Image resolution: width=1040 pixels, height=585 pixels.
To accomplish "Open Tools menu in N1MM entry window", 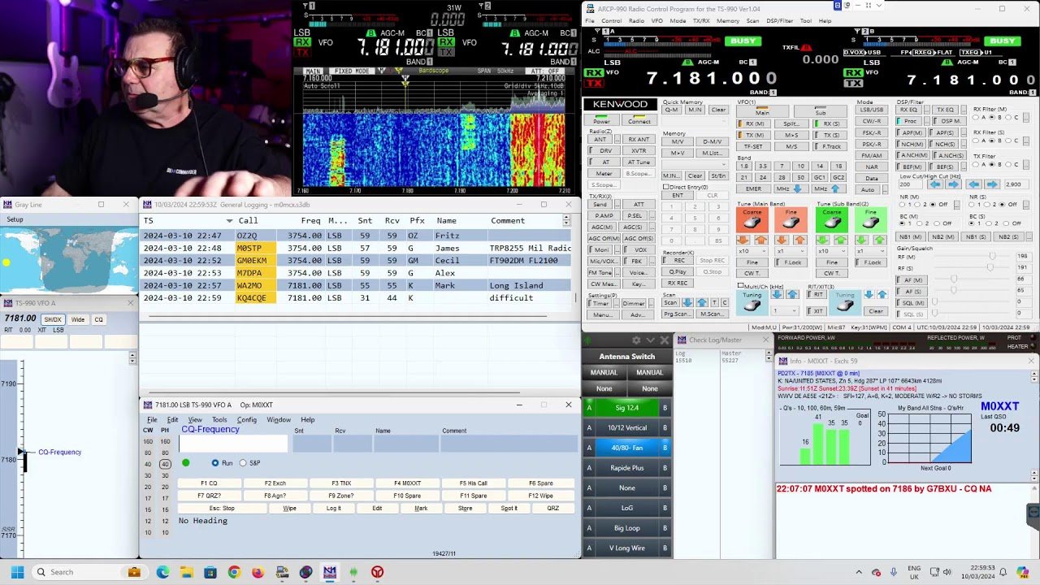I will pos(219,420).
